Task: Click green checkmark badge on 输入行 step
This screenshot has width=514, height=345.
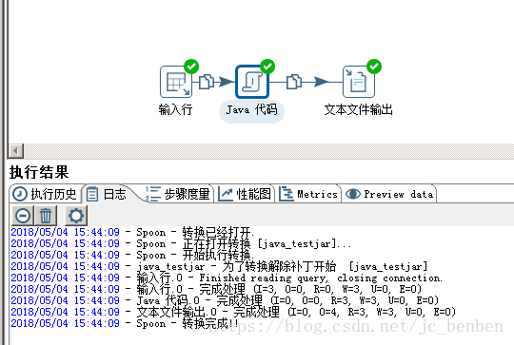Action: pyautogui.click(x=191, y=67)
